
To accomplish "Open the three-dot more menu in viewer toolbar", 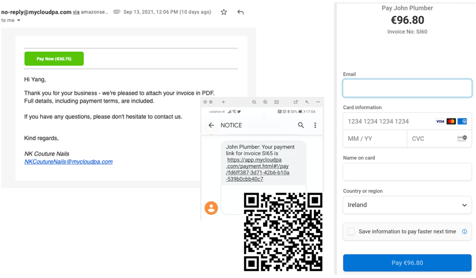I will click(x=318, y=102).
